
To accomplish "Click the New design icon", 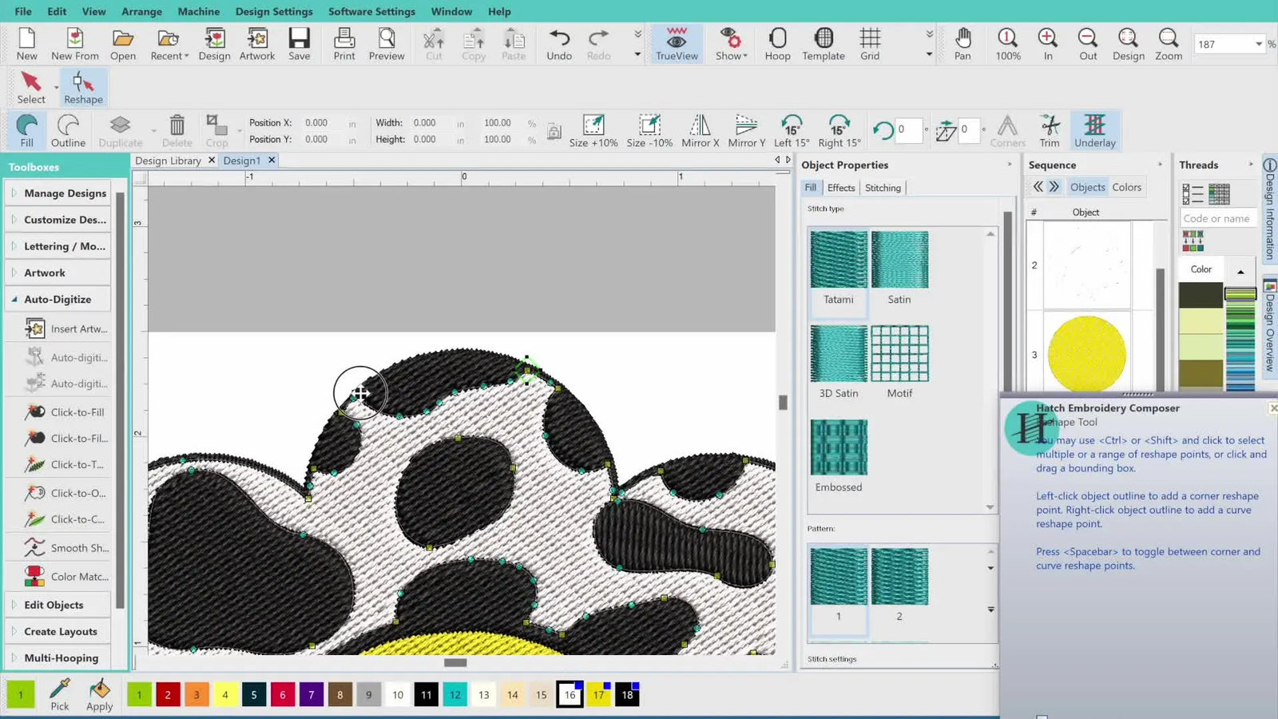I will (26, 44).
